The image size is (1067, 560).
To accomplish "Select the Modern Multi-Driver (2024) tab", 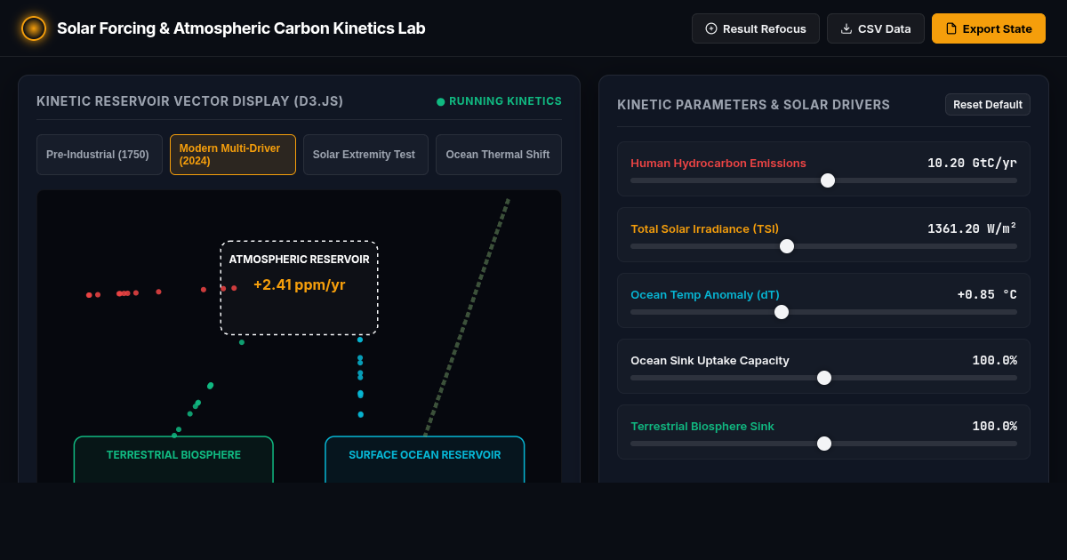I will (x=233, y=155).
